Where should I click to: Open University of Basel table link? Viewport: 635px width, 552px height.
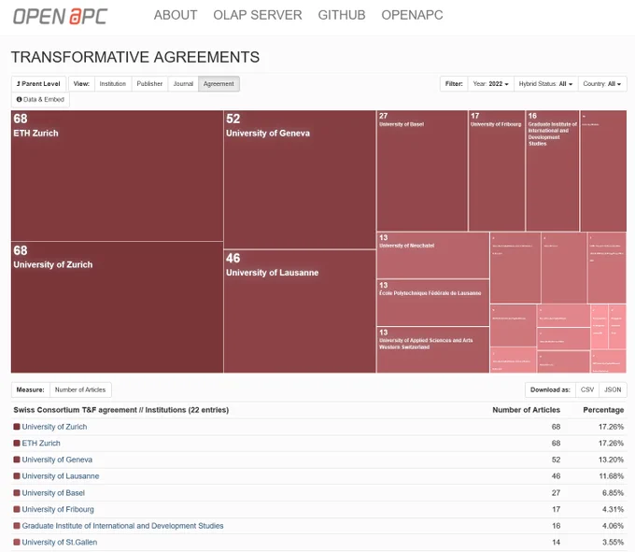coord(53,493)
